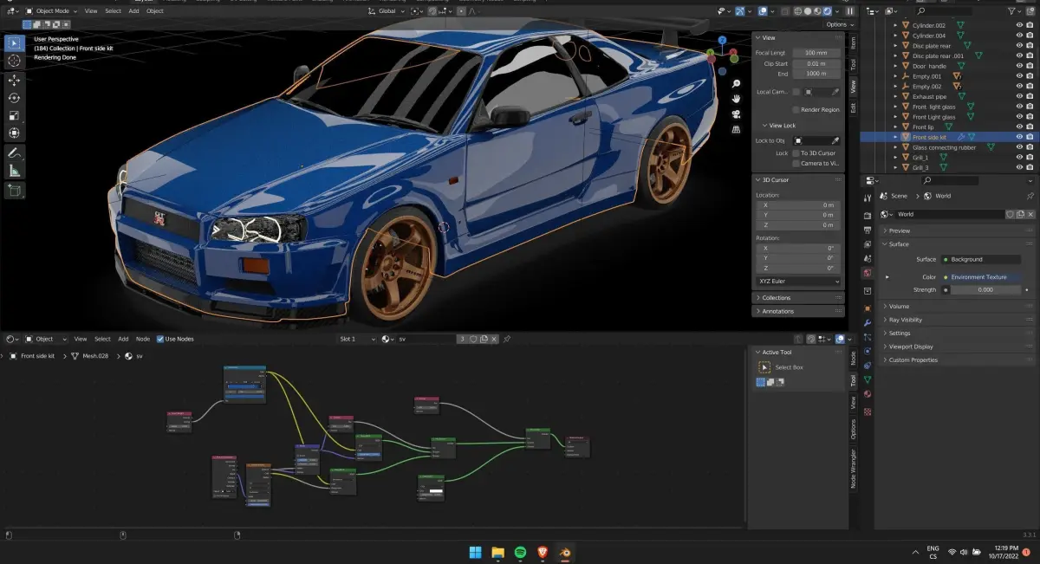Select the Select Box tool in viewport toolbar
The width and height of the screenshot is (1040, 564).
click(x=15, y=42)
